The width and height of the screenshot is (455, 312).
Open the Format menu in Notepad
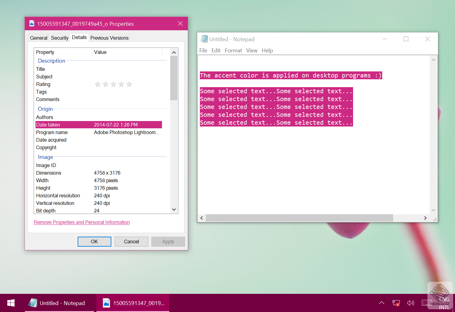(233, 50)
